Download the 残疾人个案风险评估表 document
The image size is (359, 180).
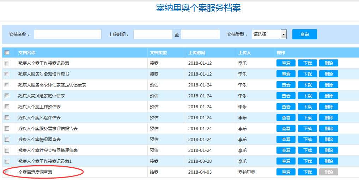click(x=308, y=118)
